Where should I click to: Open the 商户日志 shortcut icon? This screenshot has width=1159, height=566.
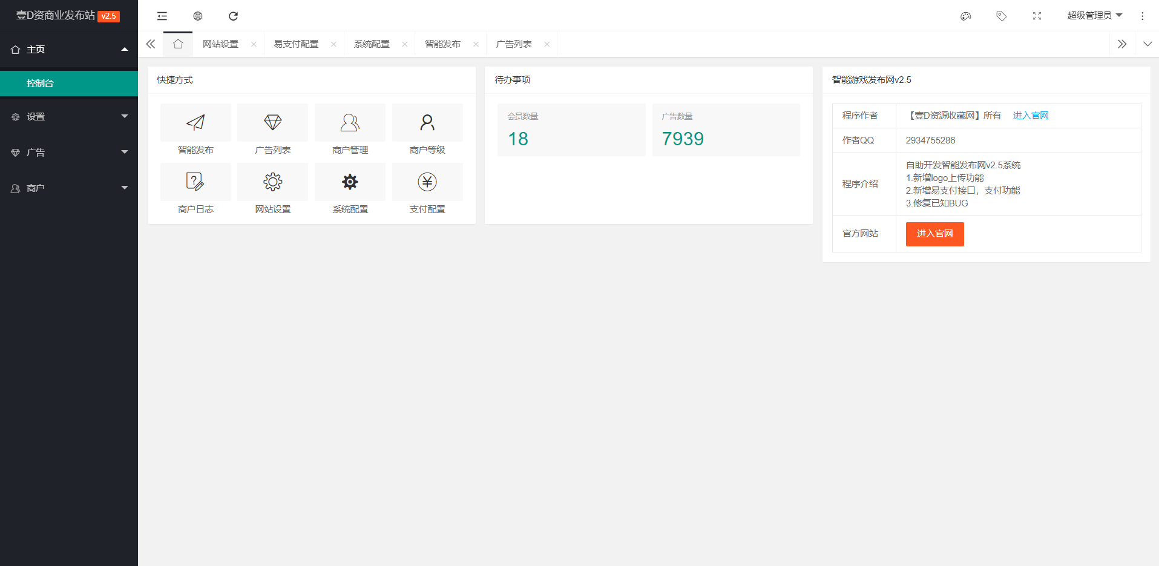click(195, 182)
